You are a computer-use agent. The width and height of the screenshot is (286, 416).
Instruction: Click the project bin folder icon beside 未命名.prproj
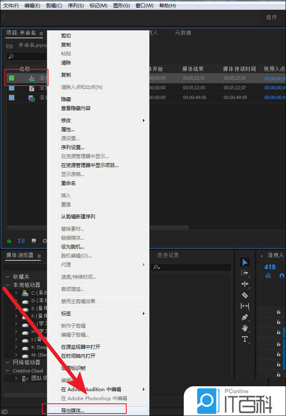[9, 46]
